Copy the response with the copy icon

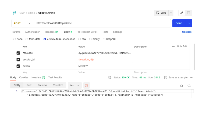pyautogui.click(x=181, y=85)
